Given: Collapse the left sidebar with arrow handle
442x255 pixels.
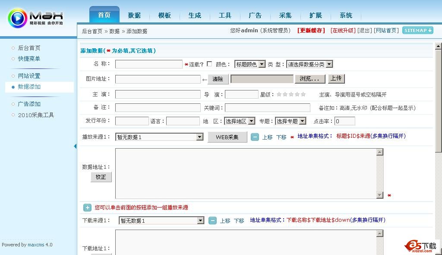Looking at the screenshot, I should (75, 146).
